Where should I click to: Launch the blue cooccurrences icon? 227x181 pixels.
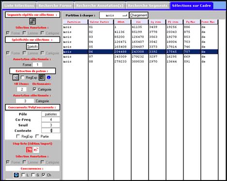click(16, 175)
